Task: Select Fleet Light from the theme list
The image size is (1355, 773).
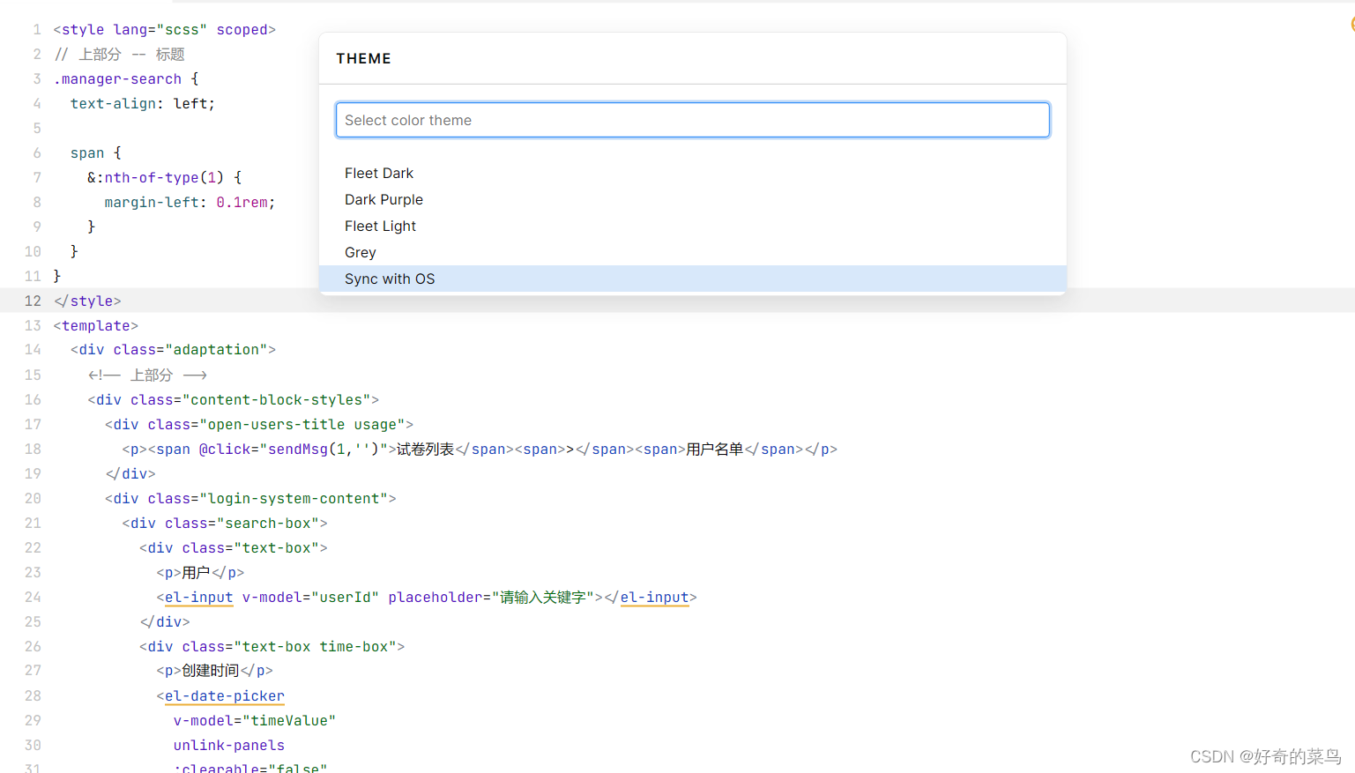Action: coord(380,226)
